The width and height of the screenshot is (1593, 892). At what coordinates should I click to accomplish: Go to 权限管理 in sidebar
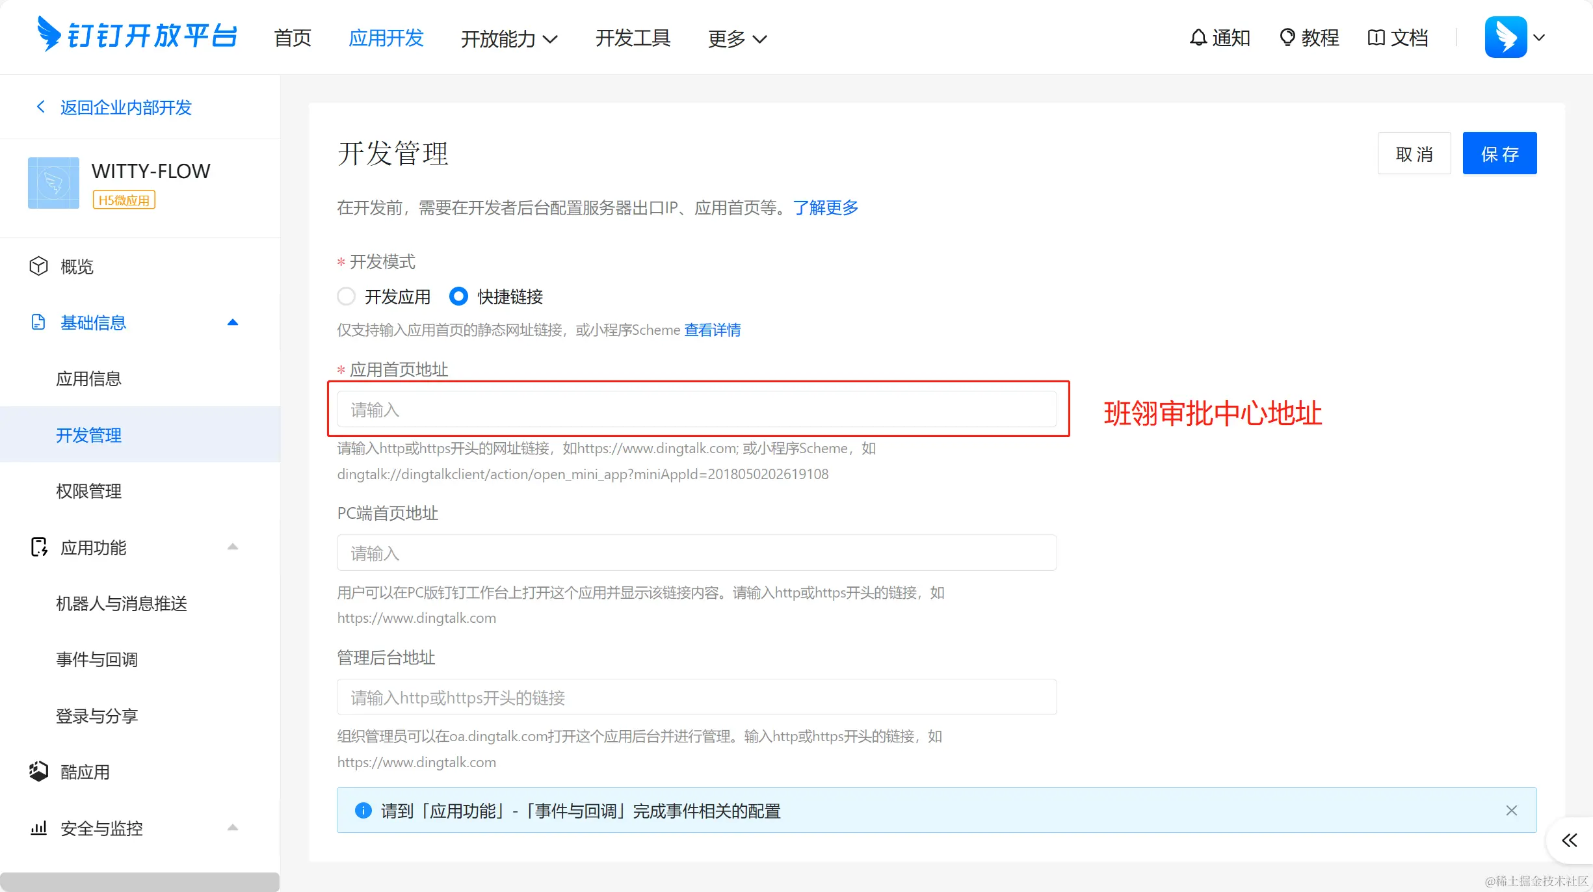89,491
